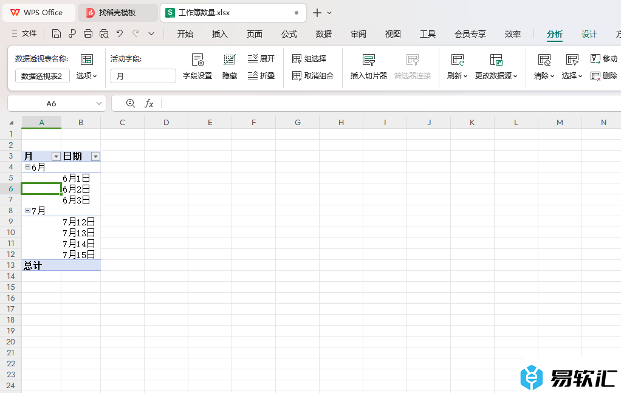The width and height of the screenshot is (621, 393).
Task: Collapse the 7月 group
Action: pyautogui.click(x=28, y=211)
